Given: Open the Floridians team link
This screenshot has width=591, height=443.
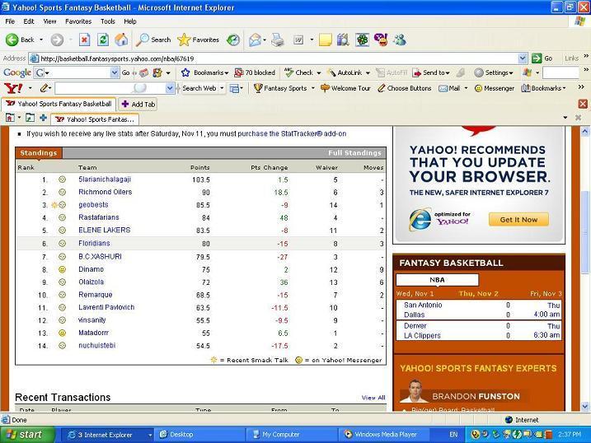Looking at the screenshot, I should pos(94,243).
